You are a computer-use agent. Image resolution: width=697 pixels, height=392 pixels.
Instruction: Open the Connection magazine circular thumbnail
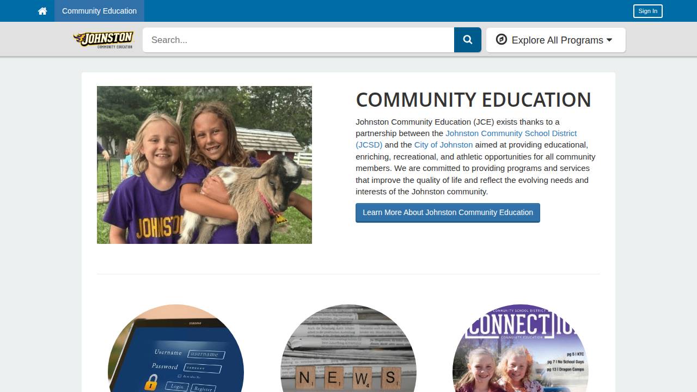click(x=521, y=348)
